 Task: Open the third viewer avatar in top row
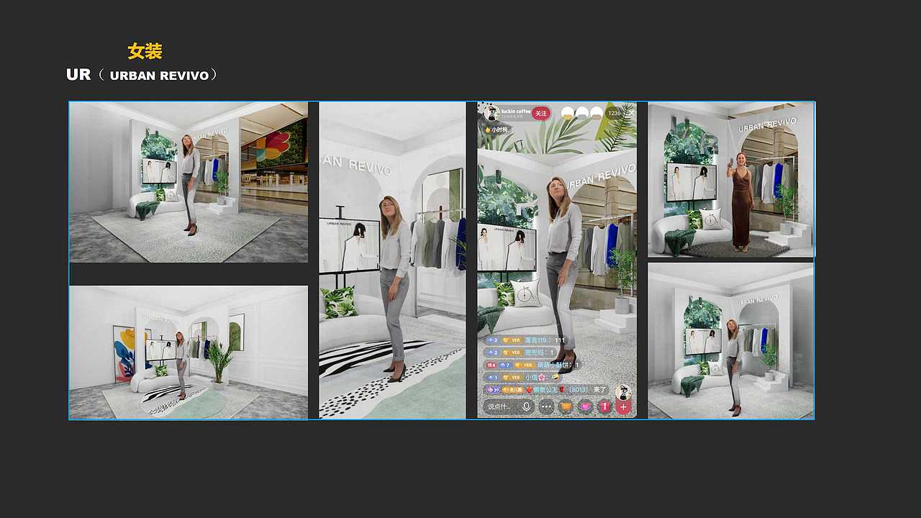596,114
